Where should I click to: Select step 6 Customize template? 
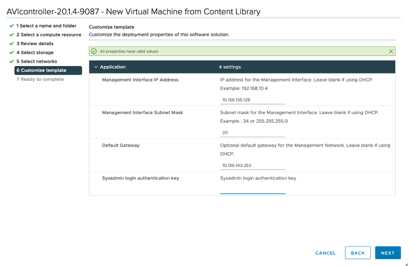click(x=41, y=71)
